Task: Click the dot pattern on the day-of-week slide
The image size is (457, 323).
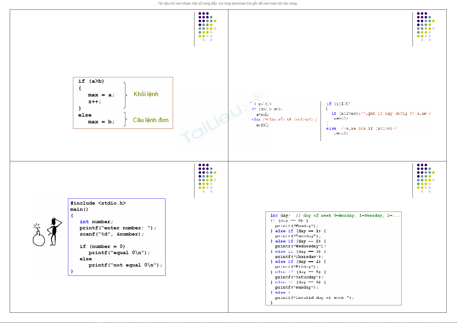Action: [425, 178]
